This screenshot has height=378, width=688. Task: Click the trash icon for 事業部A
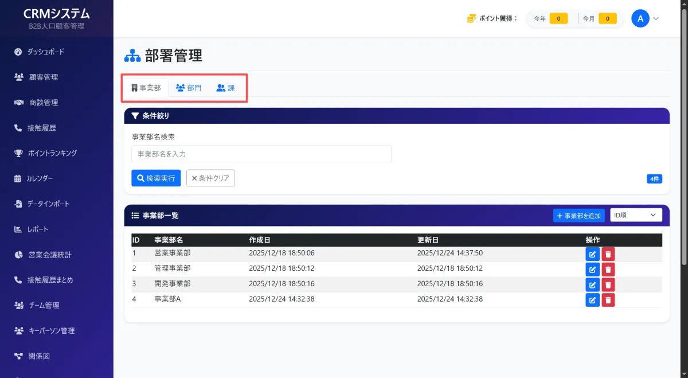[x=608, y=299]
